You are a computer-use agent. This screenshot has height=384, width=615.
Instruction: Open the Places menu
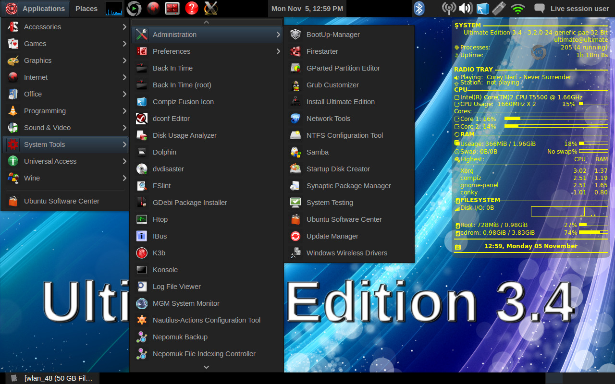click(x=86, y=8)
